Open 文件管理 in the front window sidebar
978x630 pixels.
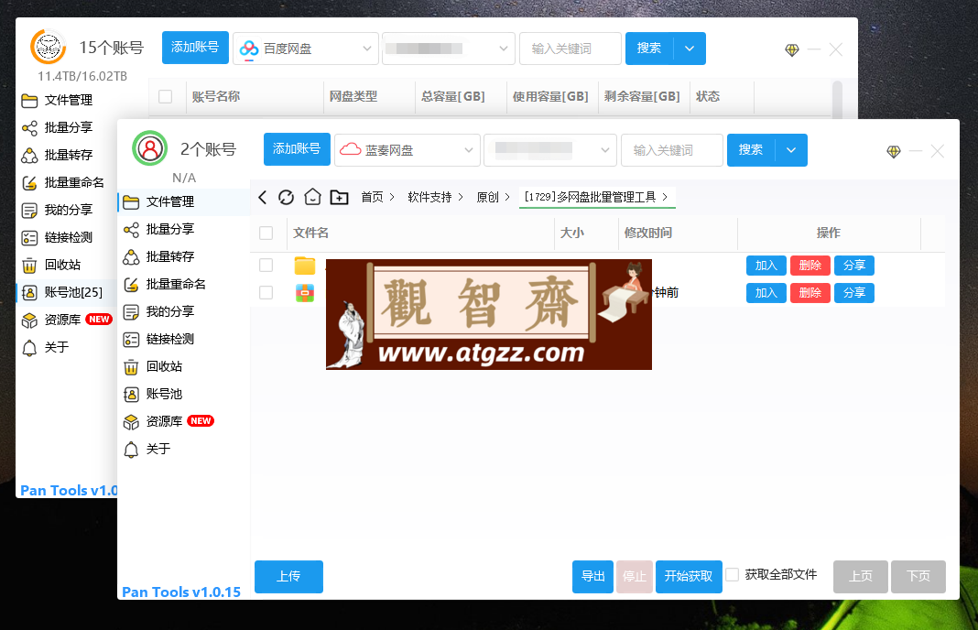coord(184,202)
